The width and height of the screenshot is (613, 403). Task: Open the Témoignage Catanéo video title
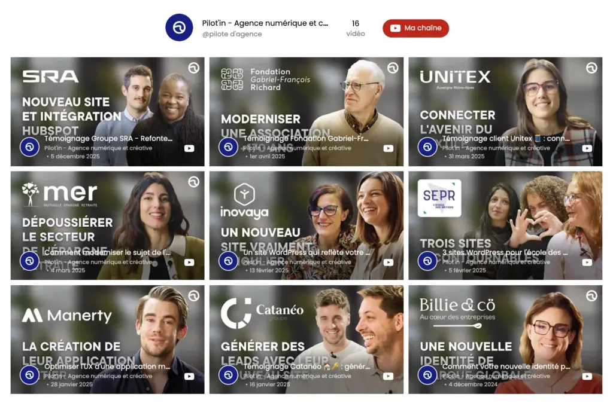pos(306,366)
